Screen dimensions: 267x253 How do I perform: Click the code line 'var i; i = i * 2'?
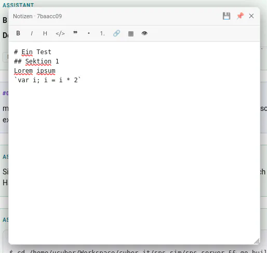[47, 80]
